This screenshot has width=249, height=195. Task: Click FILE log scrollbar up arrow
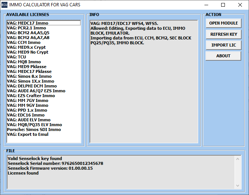[x=238, y=159]
